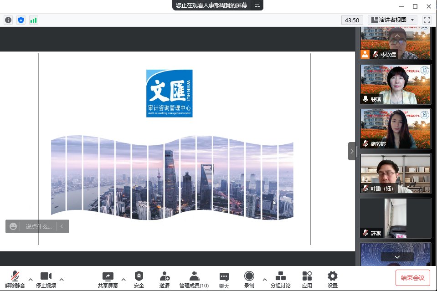Image resolution: width=437 pixels, height=291 pixels.
Task: Open the 演讲者视图 view dropdown
Action: tap(392, 20)
